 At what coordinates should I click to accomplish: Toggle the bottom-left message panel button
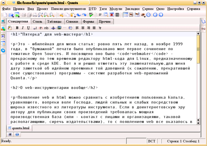pos(10,134)
